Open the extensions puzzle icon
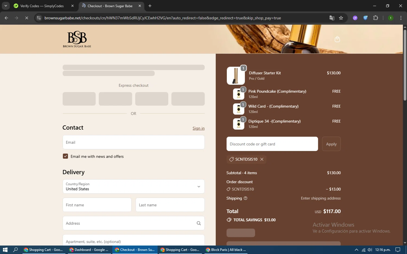407x254 pixels. pyautogui.click(x=376, y=18)
